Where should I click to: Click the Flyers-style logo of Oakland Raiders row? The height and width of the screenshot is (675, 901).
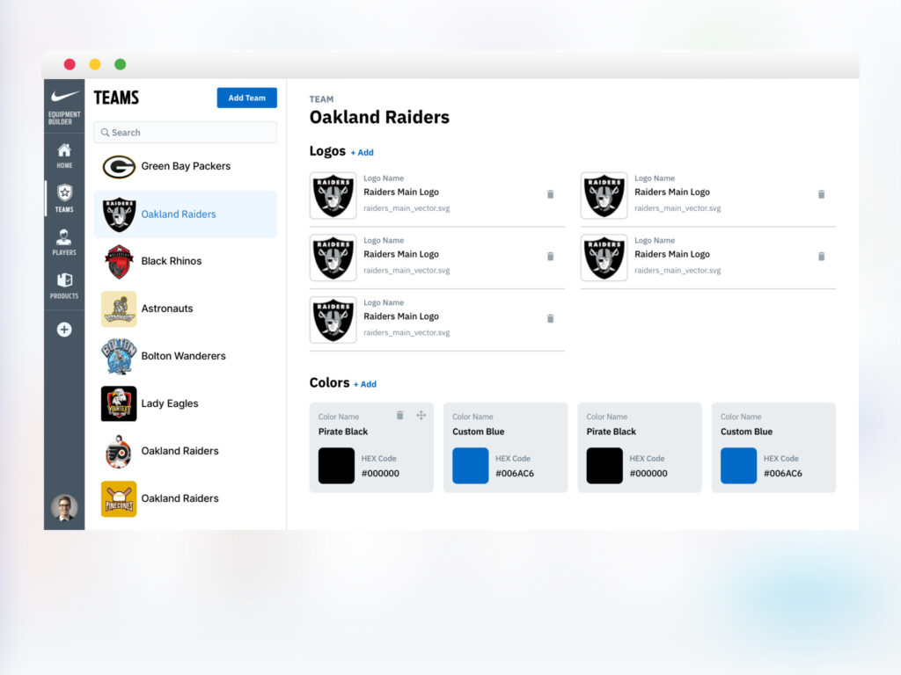point(119,452)
